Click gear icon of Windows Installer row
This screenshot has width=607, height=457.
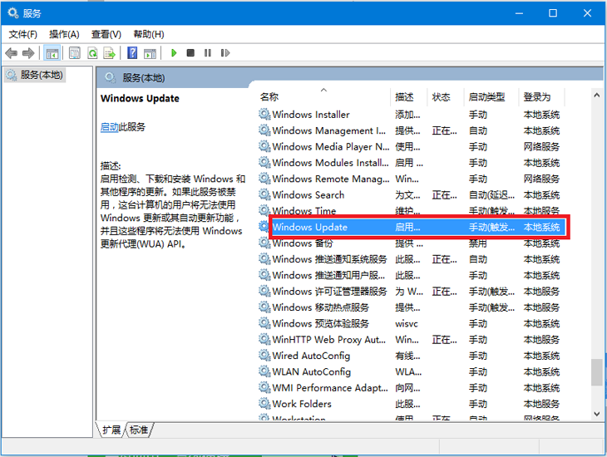264,114
